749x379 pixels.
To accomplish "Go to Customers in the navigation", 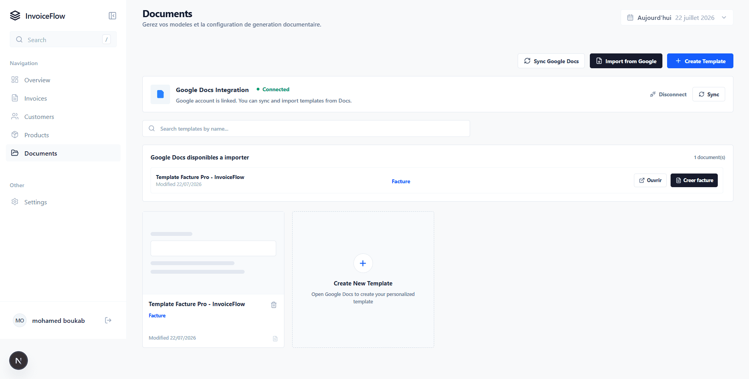I will (x=63, y=117).
